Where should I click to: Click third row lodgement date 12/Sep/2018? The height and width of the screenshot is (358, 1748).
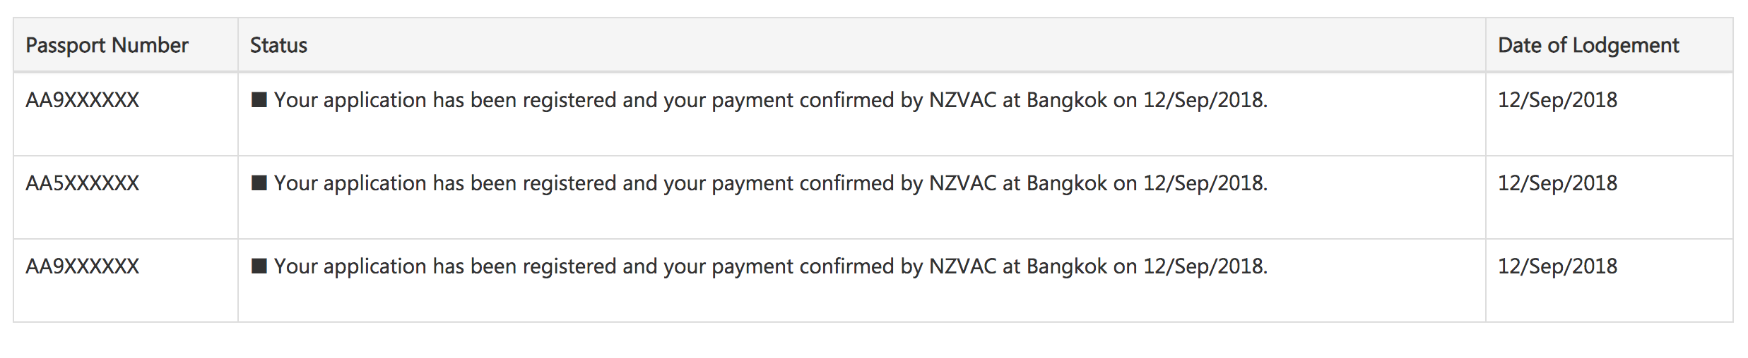(x=1558, y=267)
